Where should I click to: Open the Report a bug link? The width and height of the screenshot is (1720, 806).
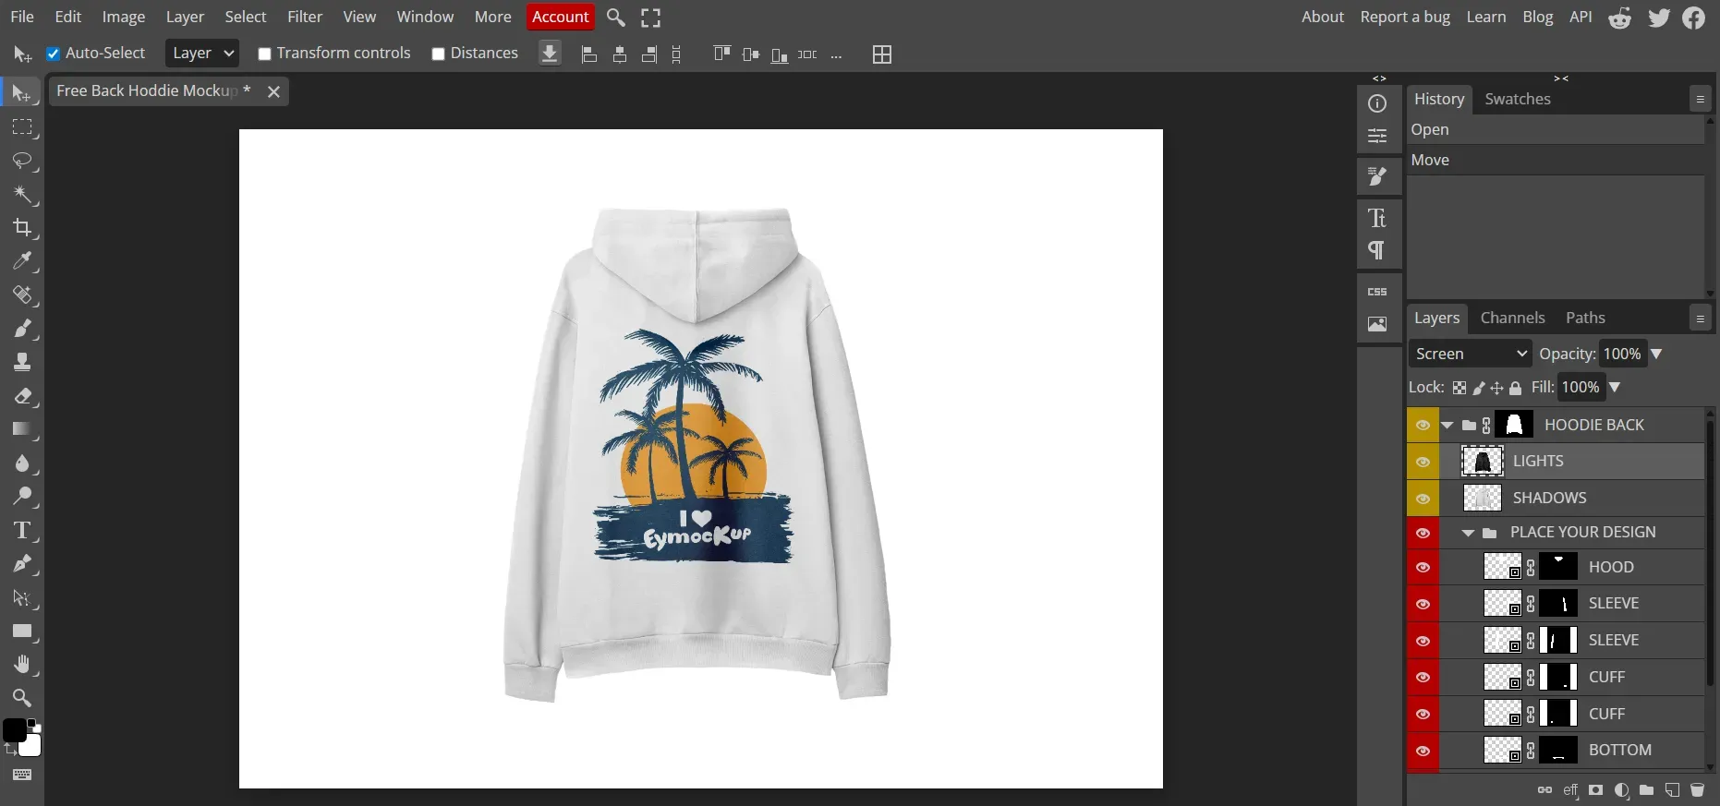(x=1405, y=17)
